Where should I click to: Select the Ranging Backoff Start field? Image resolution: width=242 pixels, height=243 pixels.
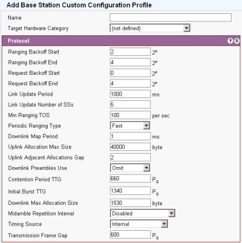point(130,52)
